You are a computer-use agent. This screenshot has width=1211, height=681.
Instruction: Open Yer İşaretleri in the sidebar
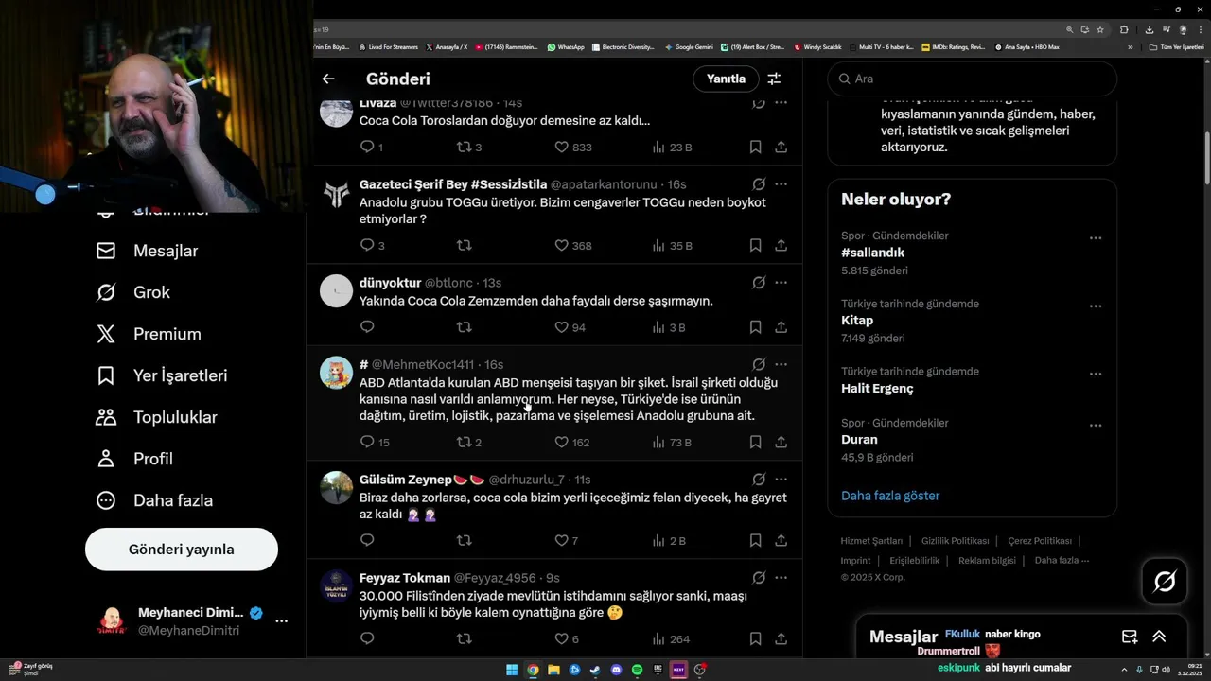163,375
